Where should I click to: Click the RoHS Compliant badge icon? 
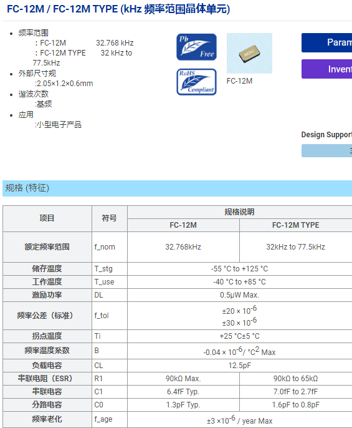pyautogui.click(x=196, y=82)
